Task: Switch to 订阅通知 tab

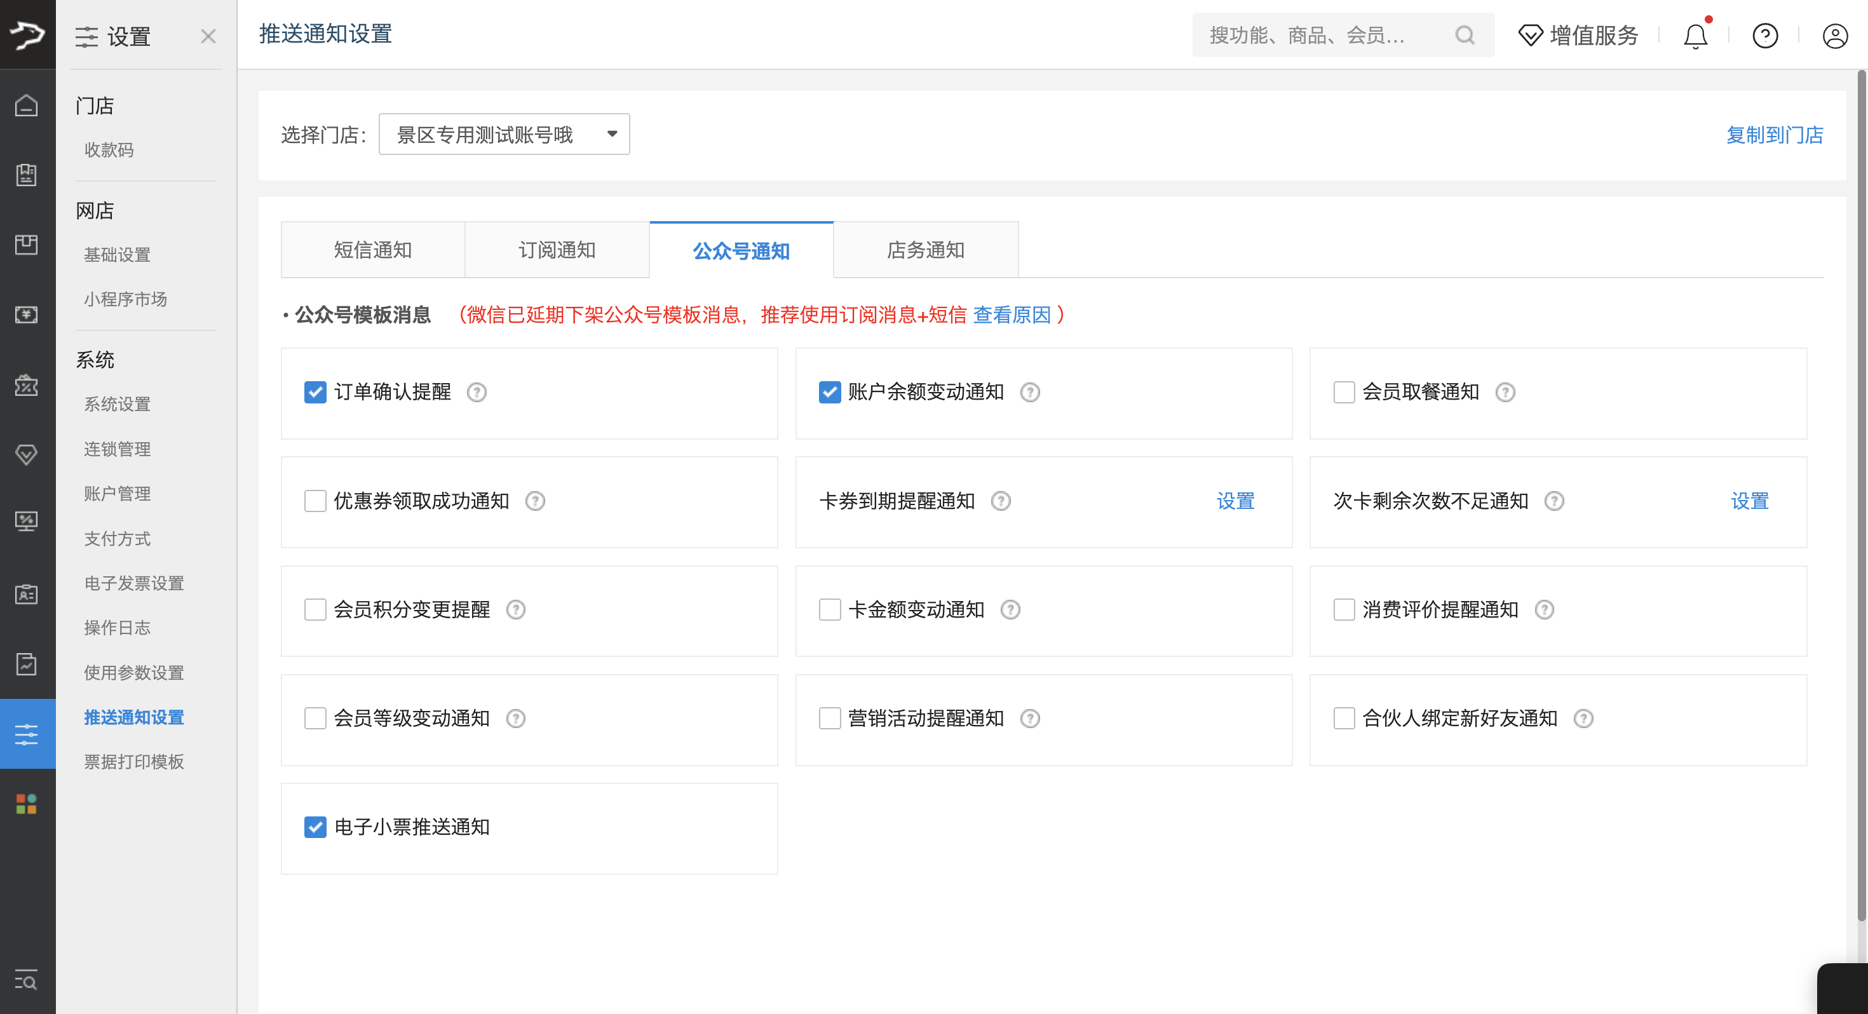Action: [557, 250]
